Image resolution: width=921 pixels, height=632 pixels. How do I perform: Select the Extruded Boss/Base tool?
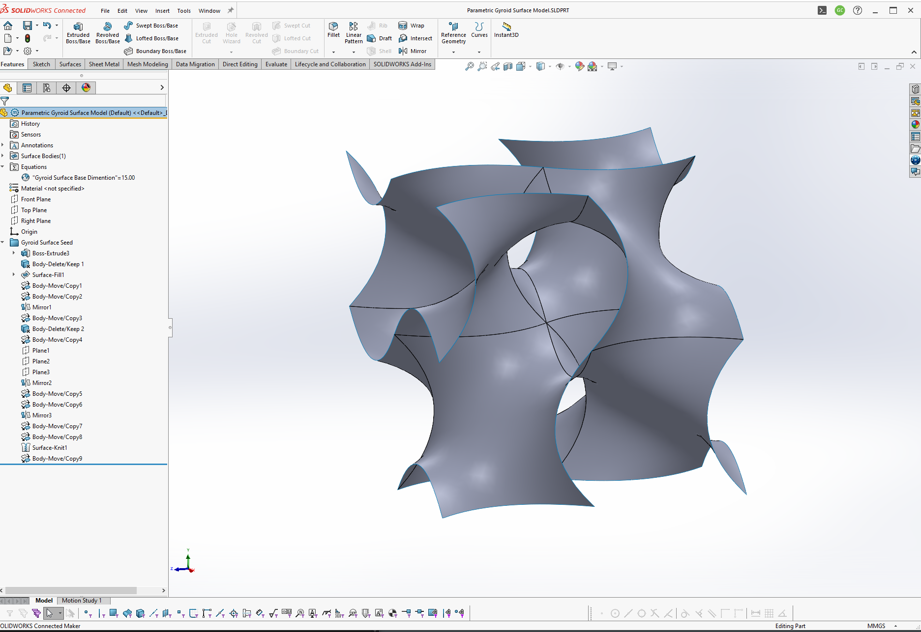pos(78,33)
